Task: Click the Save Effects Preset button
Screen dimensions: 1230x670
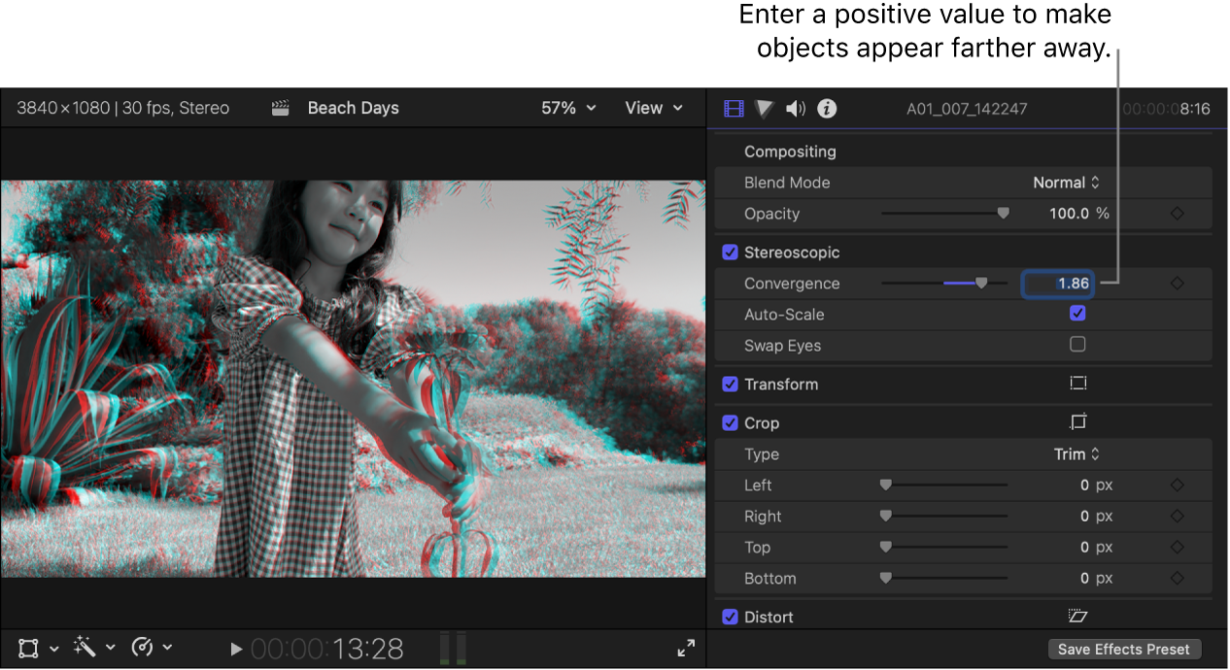Action: coord(1124,649)
